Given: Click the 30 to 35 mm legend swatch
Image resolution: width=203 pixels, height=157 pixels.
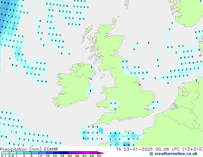Looking at the screenshot, I should (72, 153).
